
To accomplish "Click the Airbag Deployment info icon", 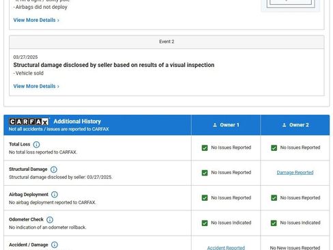I will click(55, 195).
